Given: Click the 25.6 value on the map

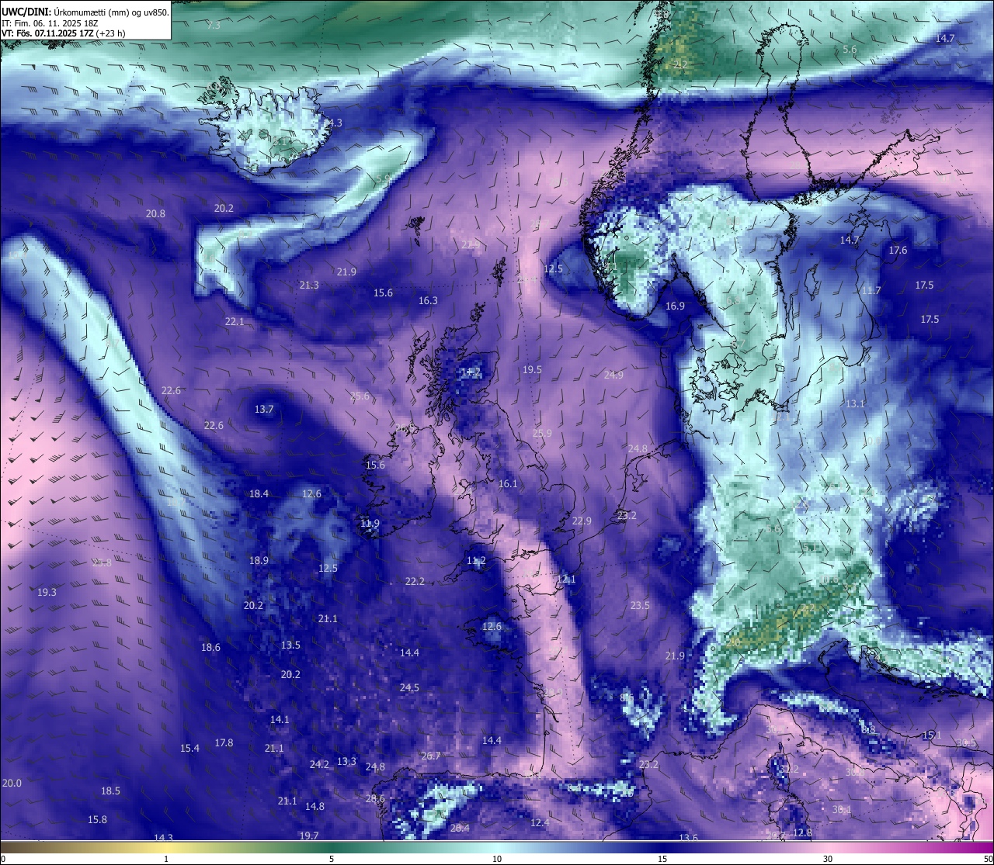Looking at the screenshot, I should pos(360,396).
